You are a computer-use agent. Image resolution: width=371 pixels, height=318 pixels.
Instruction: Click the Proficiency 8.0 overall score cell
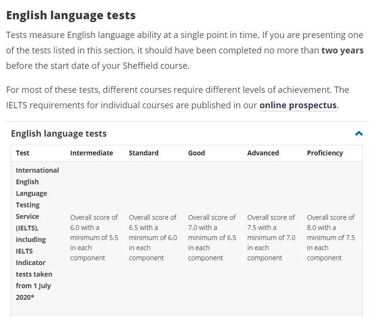331,238
